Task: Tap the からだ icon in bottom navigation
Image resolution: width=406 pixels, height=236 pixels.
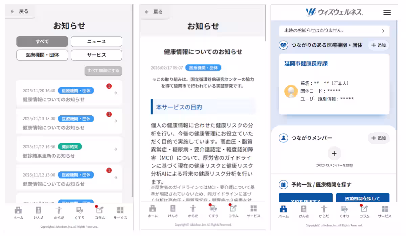Action: pos(59,211)
